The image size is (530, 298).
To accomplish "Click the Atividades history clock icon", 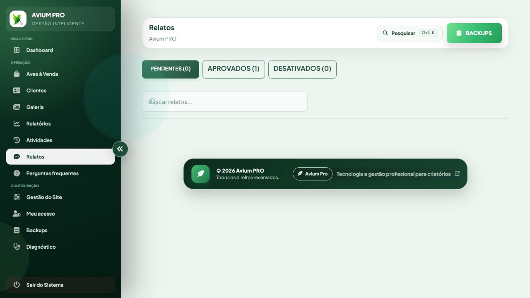I will click(x=17, y=140).
